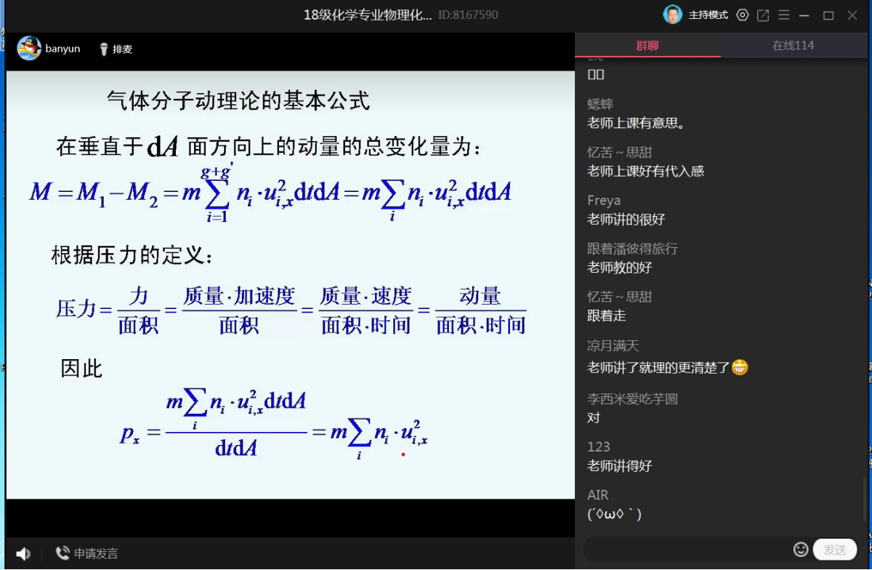
Task: Click 发送 to send the message
Action: [835, 550]
